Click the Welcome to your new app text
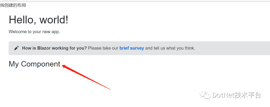 click(x=34, y=32)
